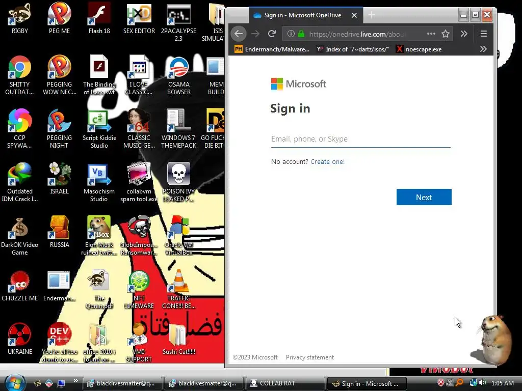Click the blue Next button
The image size is (522, 391).
click(x=424, y=197)
